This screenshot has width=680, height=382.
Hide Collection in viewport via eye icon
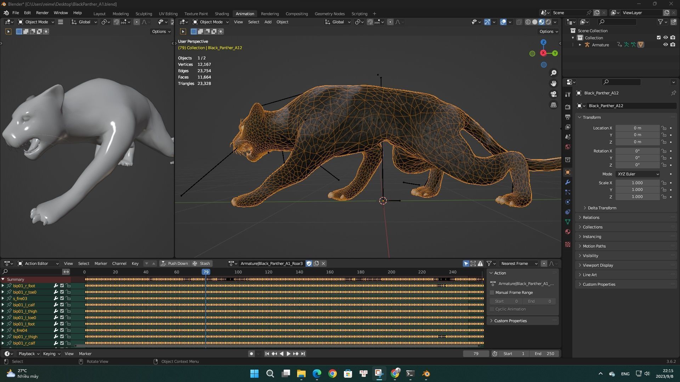(665, 37)
